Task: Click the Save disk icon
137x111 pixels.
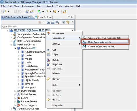Action: point(15,12)
